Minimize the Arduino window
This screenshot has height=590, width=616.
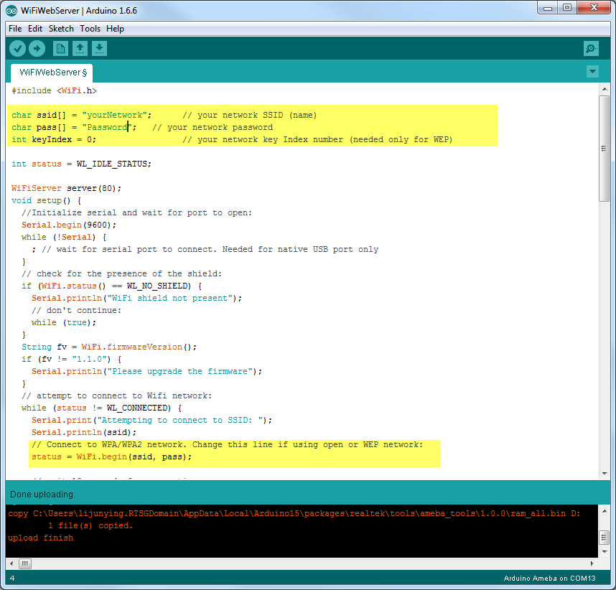549,8
